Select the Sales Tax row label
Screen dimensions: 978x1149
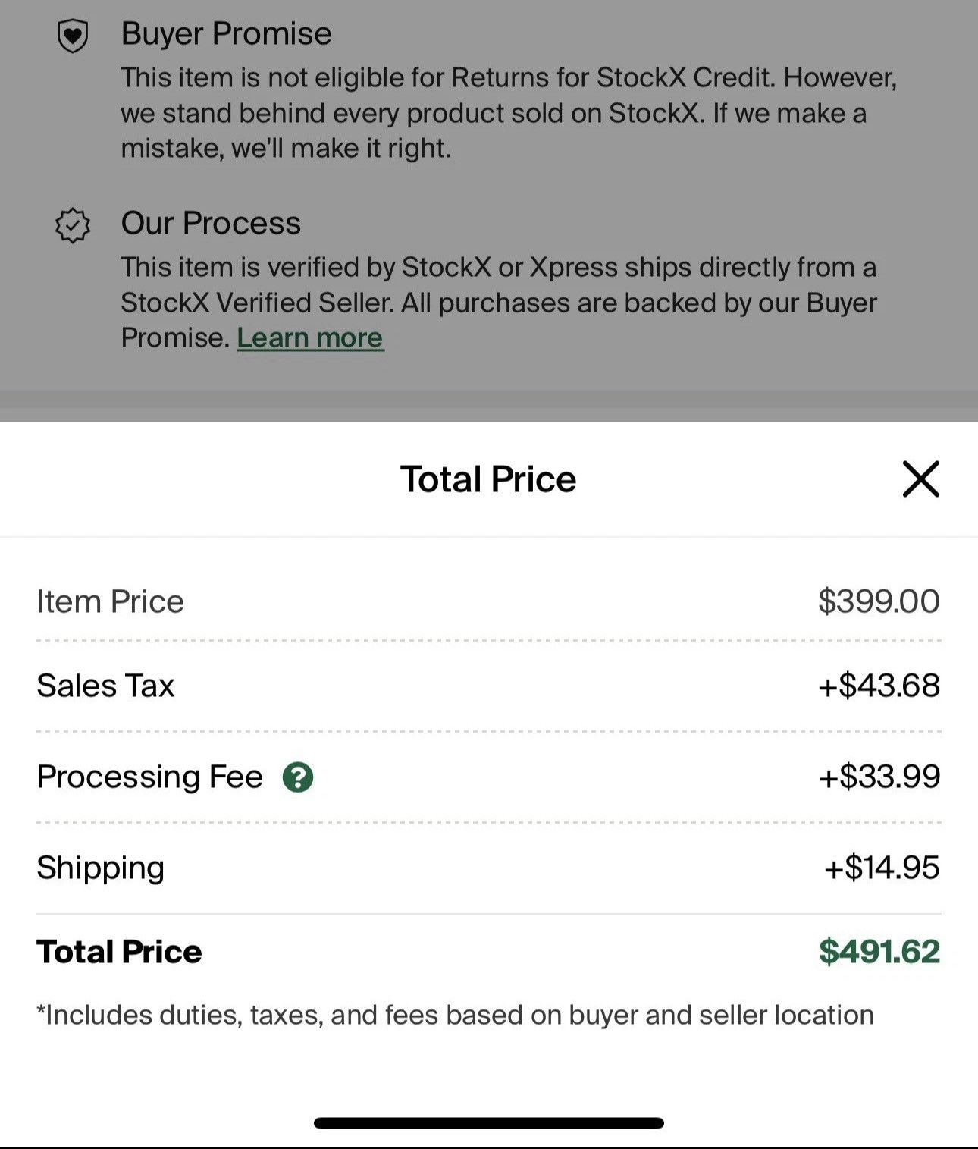(x=105, y=686)
